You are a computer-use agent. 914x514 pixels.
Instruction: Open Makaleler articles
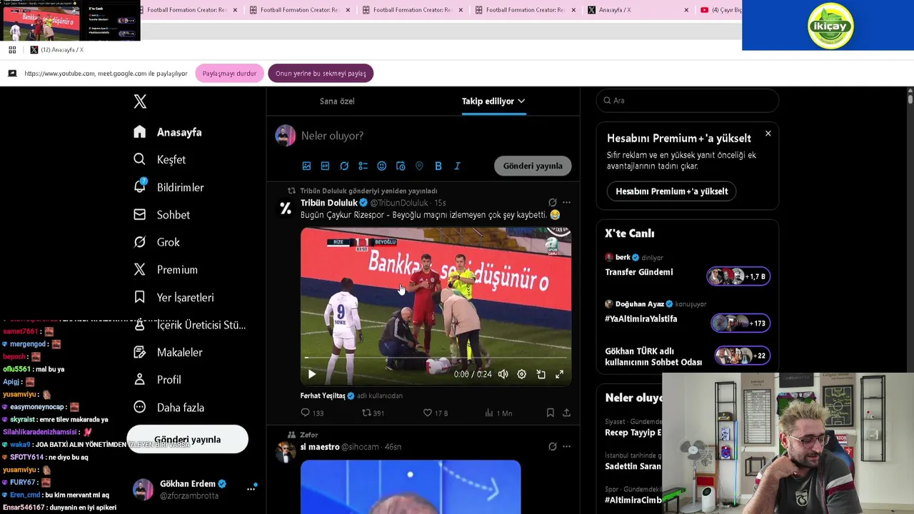[169, 352]
